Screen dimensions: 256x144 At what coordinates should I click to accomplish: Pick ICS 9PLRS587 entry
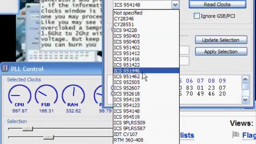[146, 128]
